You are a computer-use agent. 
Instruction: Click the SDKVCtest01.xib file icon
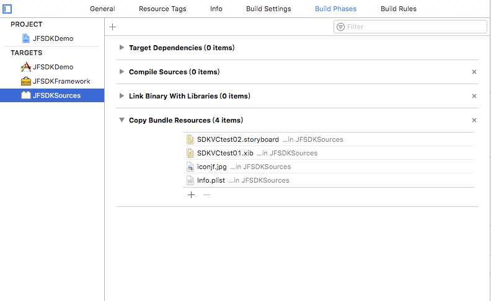[x=191, y=153]
